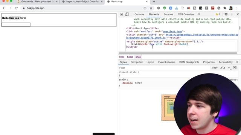Click the .bktxkl CSS rule text

tap(159, 44)
